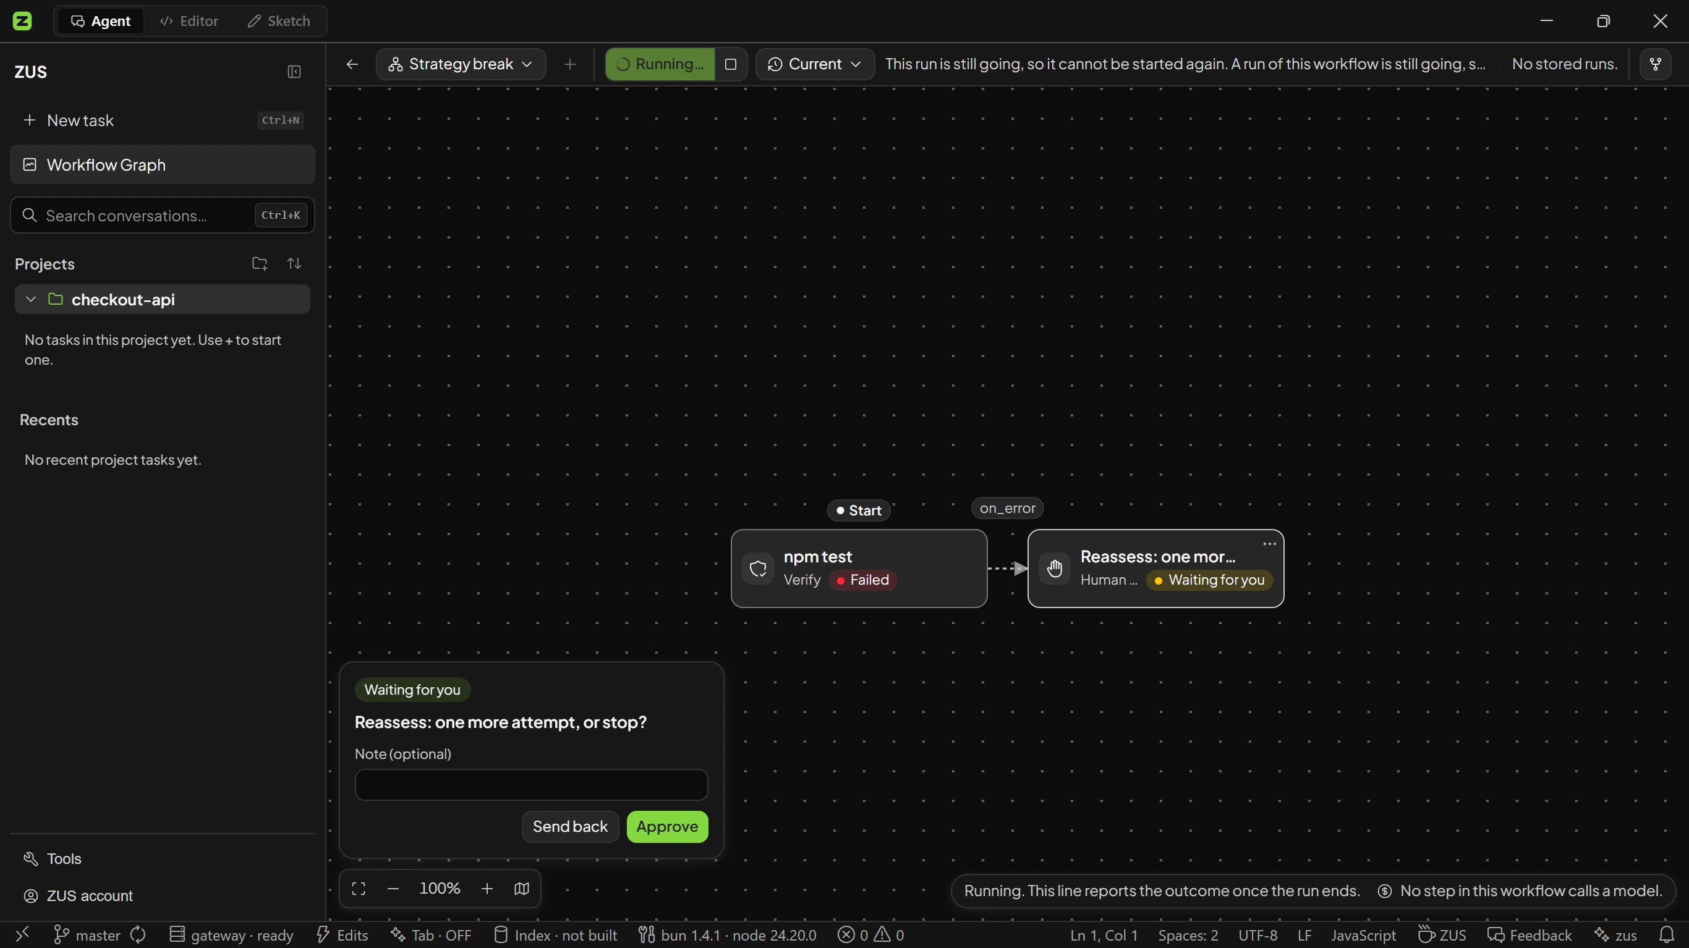Switch to the Sketch tab
This screenshot has width=1689, height=948.
(x=279, y=21)
